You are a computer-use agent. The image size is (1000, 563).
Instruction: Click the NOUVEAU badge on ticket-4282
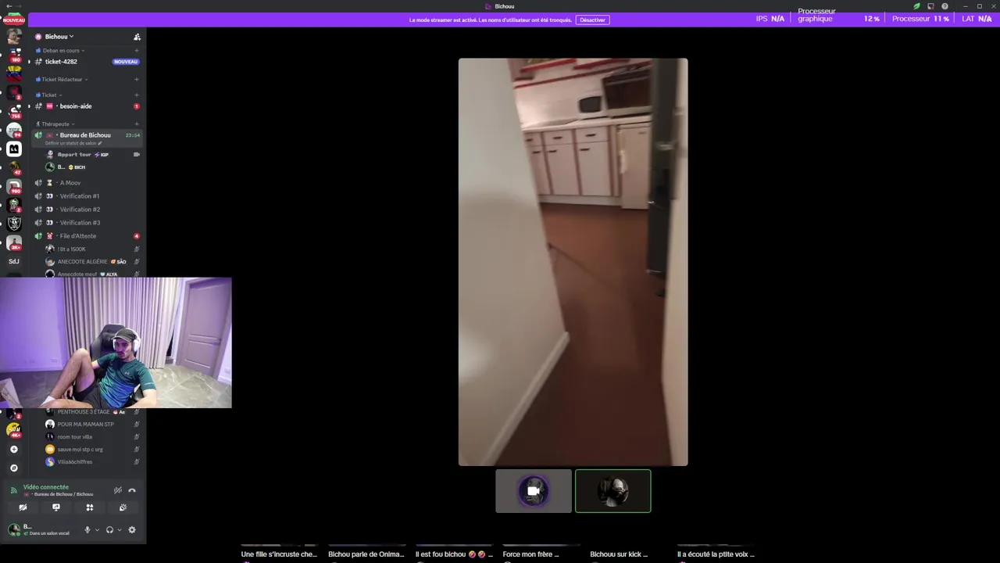tap(126, 62)
